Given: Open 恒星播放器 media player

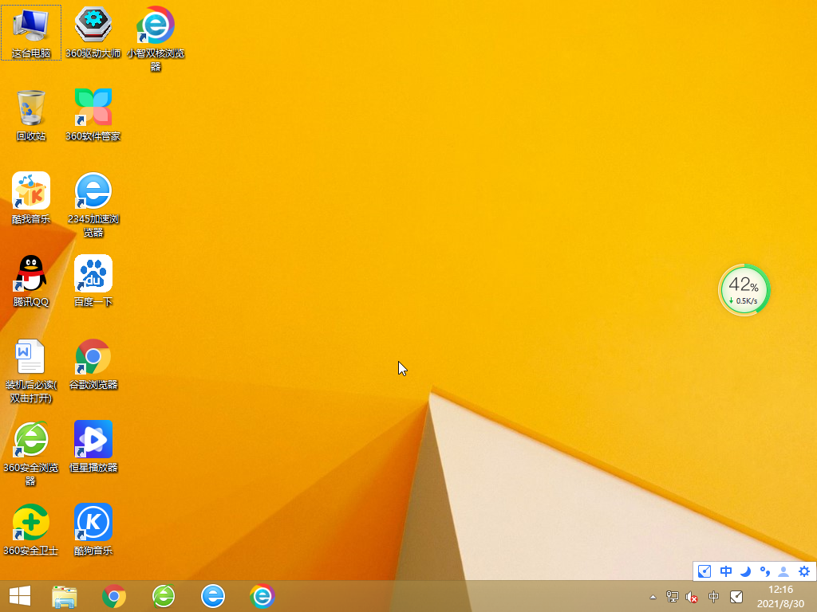Looking at the screenshot, I should pyautogui.click(x=93, y=441).
